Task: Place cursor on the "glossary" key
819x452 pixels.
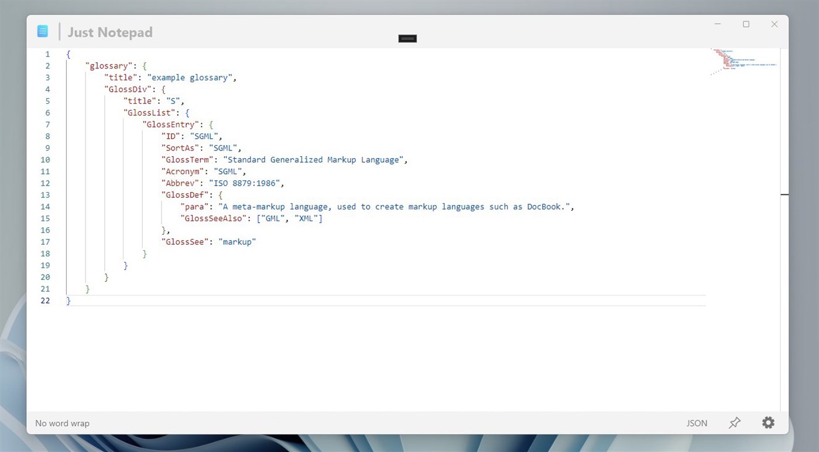Action: 109,66
